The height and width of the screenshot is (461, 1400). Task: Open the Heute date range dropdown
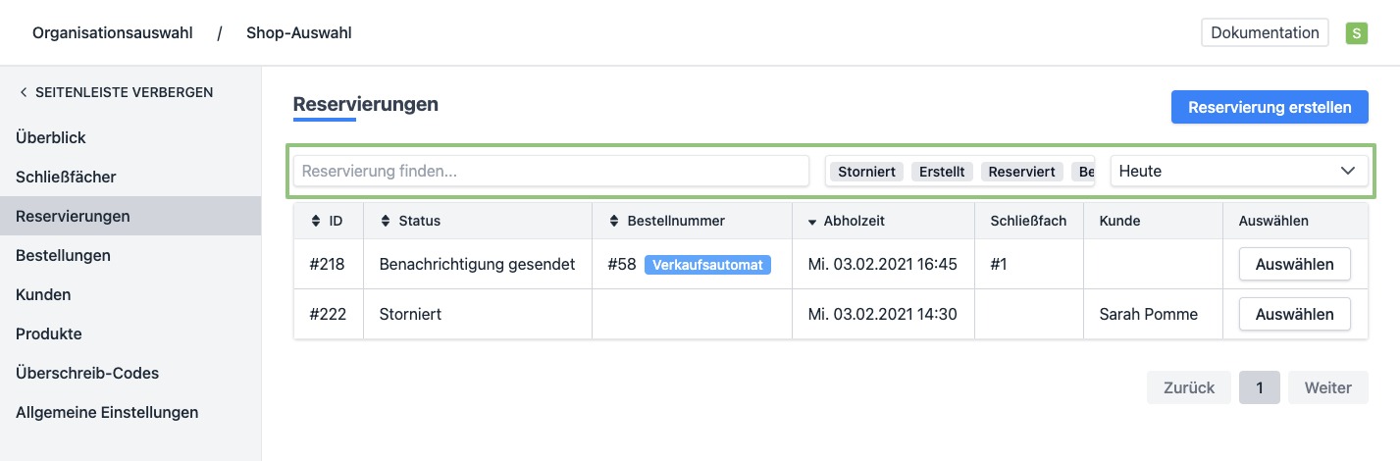click(1238, 171)
